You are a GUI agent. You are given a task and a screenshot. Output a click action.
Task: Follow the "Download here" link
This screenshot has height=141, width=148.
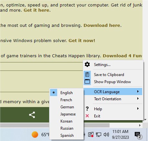pos(102,25)
